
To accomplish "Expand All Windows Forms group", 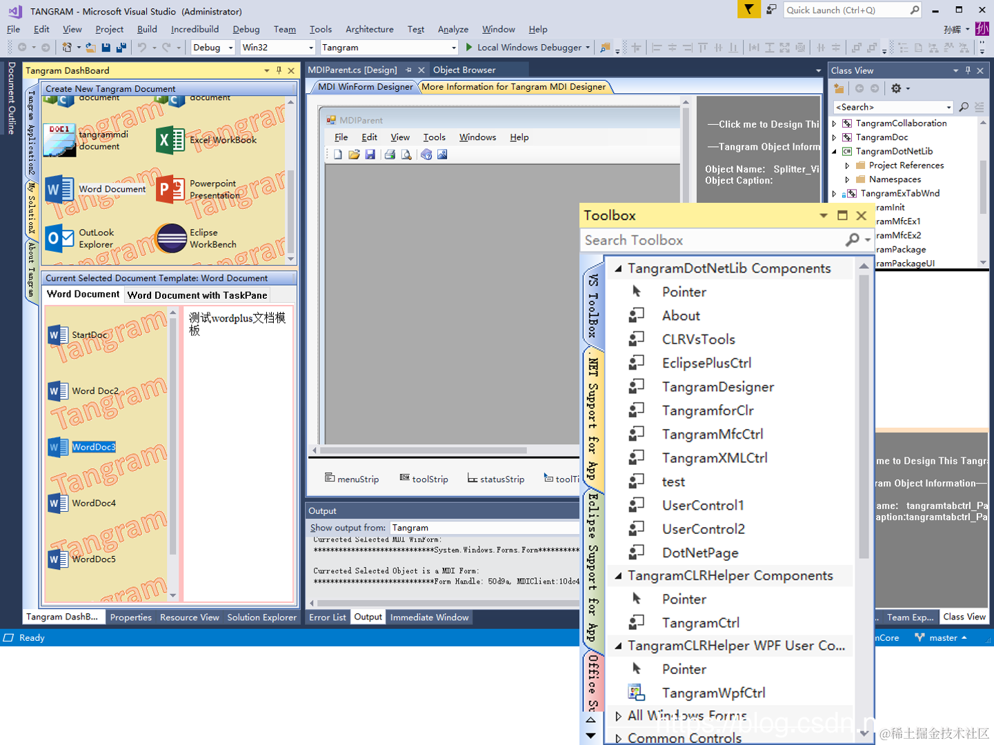I will coord(618,716).
